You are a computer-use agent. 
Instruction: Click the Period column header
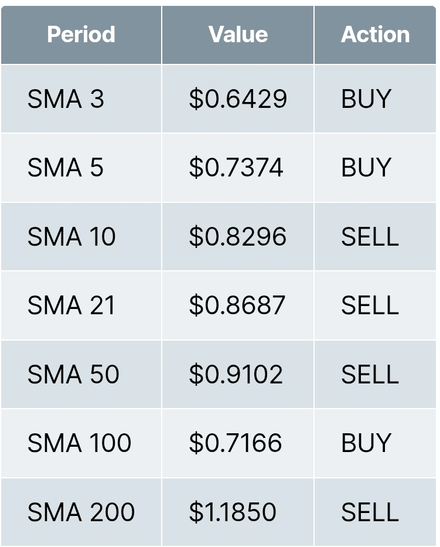pyautogui.click(x=81, y=34)
